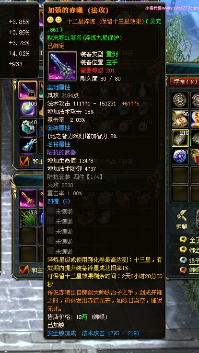This screenshot has width=199, height=353.
Task: Select the bronze-ringed coin in bag's first slot
Action: click(180, 100)
